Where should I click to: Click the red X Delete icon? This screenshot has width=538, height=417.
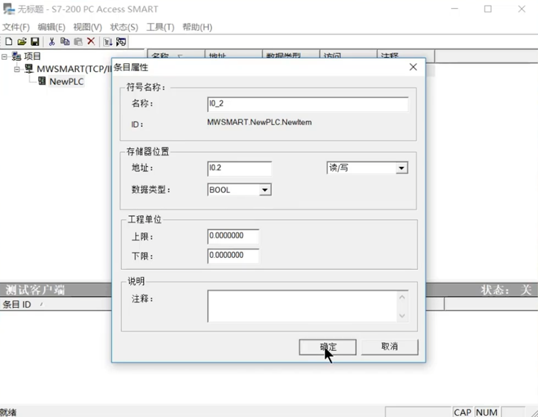click(x=91, y=41)
